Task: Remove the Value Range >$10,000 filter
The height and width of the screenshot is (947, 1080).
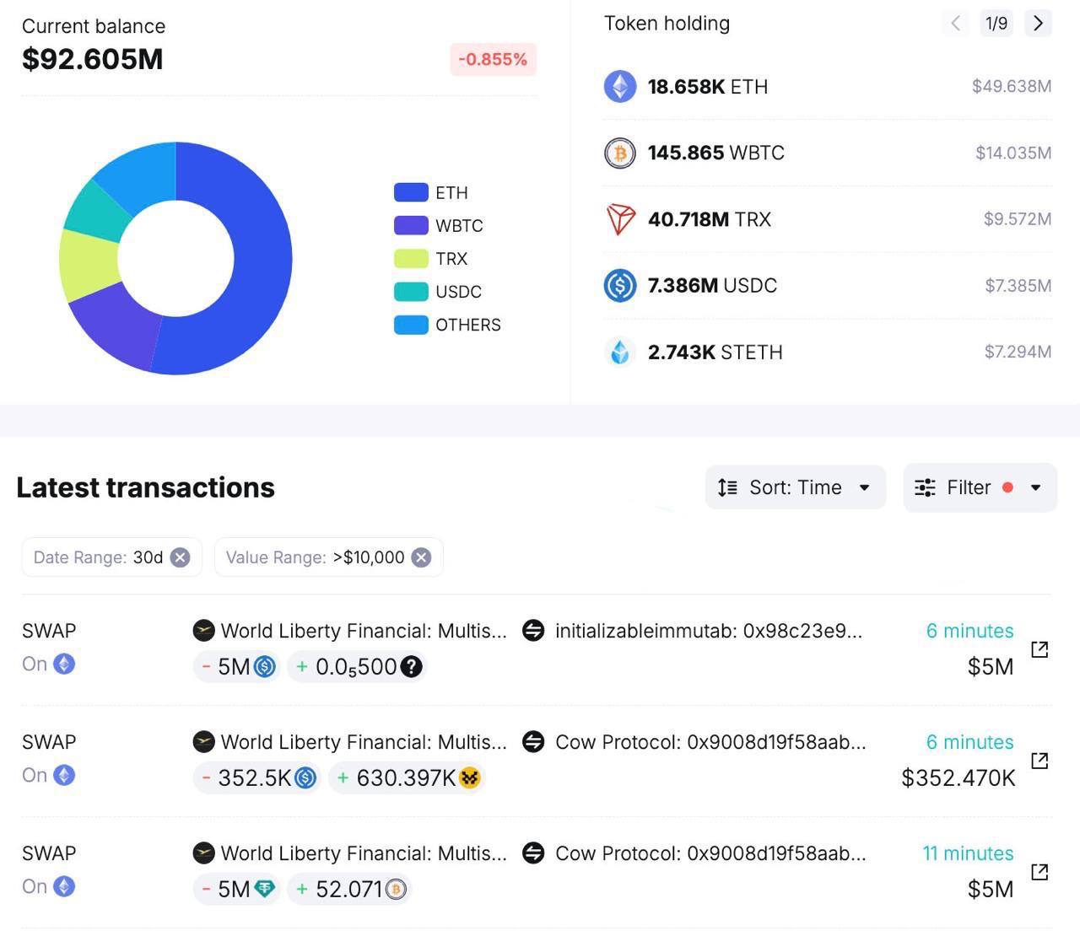Action: [421, 557]
